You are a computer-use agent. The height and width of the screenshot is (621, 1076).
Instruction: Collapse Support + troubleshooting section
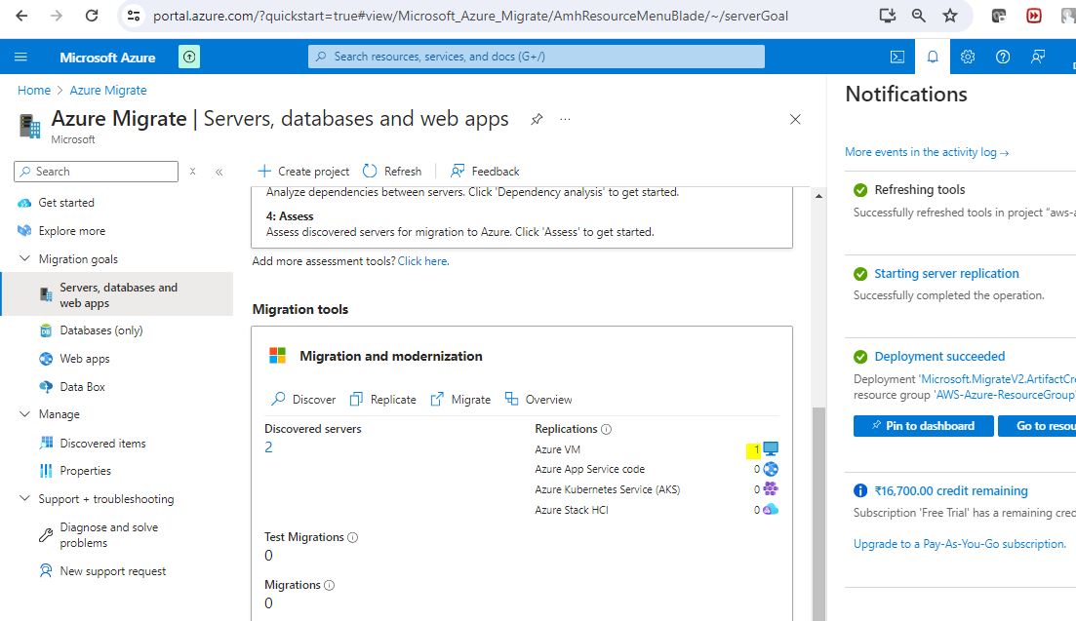24,499
